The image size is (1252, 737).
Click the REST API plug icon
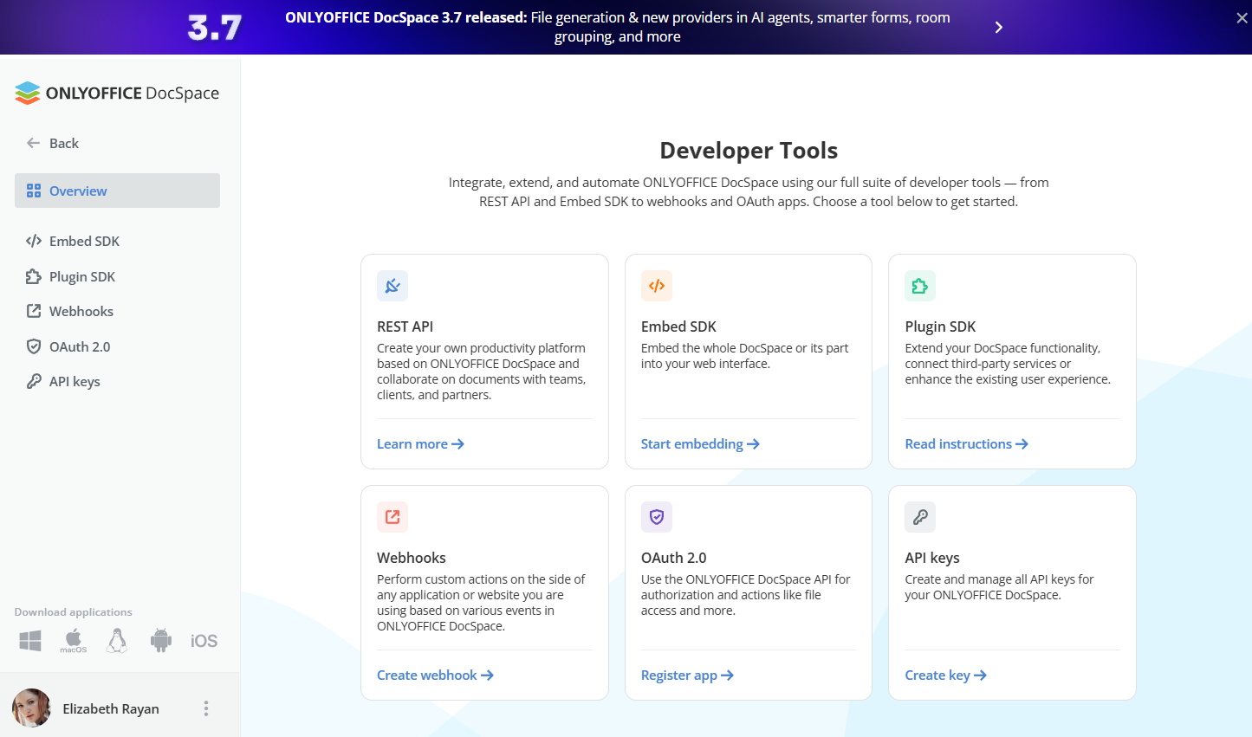click(392, 286)
